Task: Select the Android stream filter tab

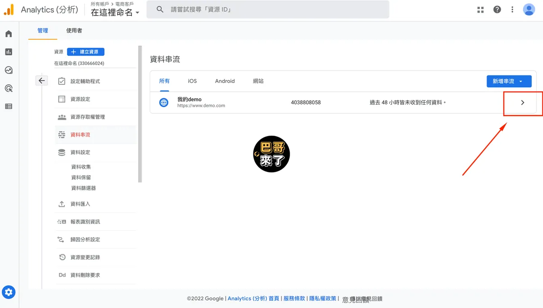Action: pyautogui.click(x=225, y=81)
